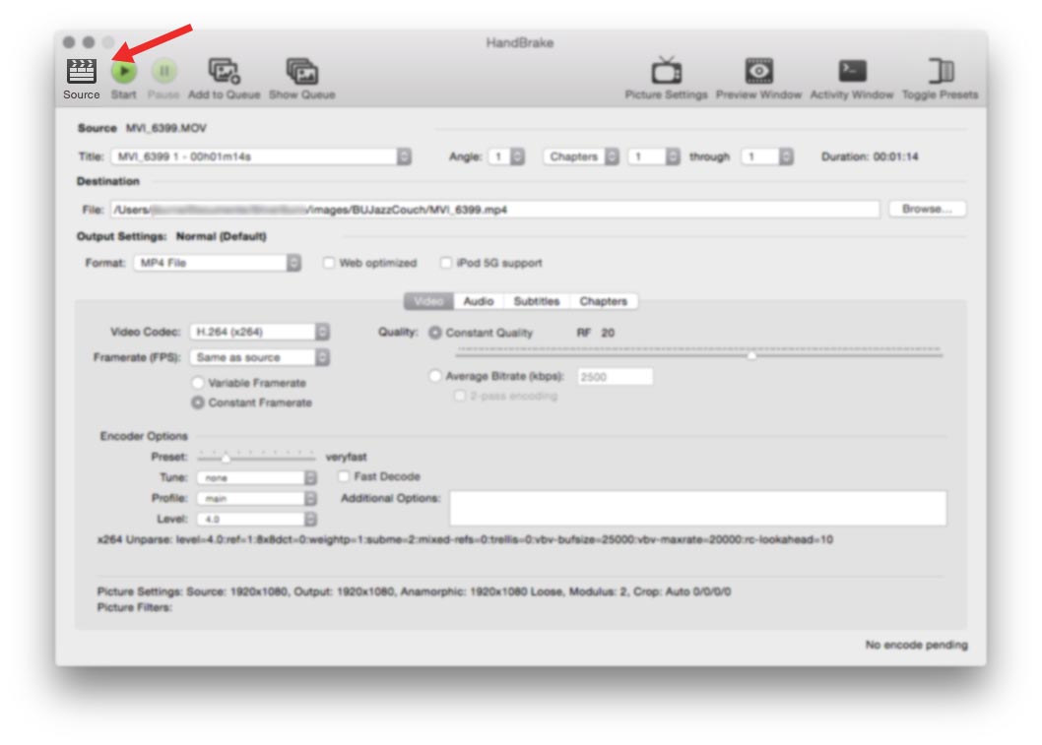This screenshot has width=1042, height=745.
Task: Open the Profile dropdown
Action: click(256, 499)
